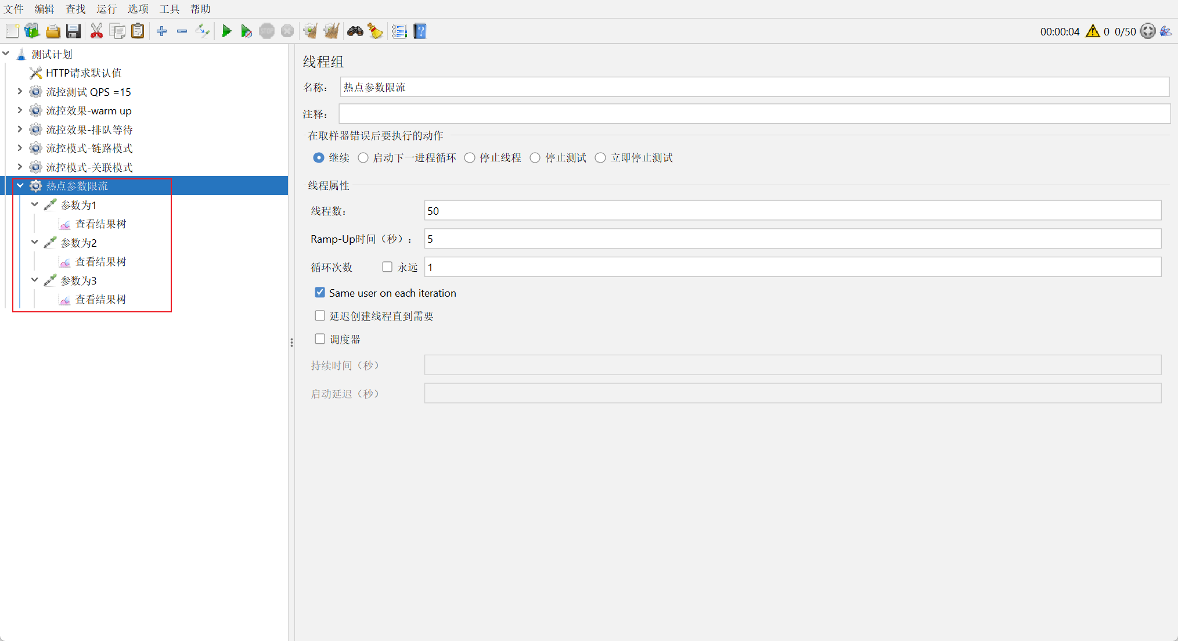Click the Toggle icon with two droppers

click(x=203, y=31)
